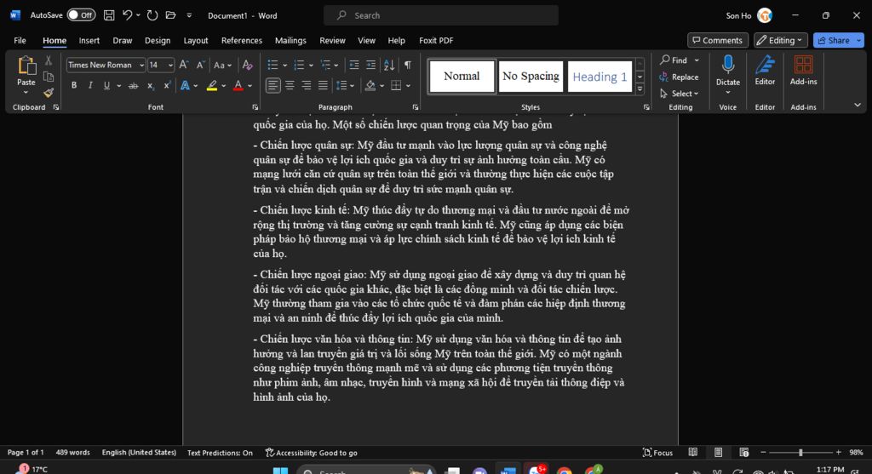Select Print Layout view
The height and width of the screenshot is (474, 872).
pos(719,453)
